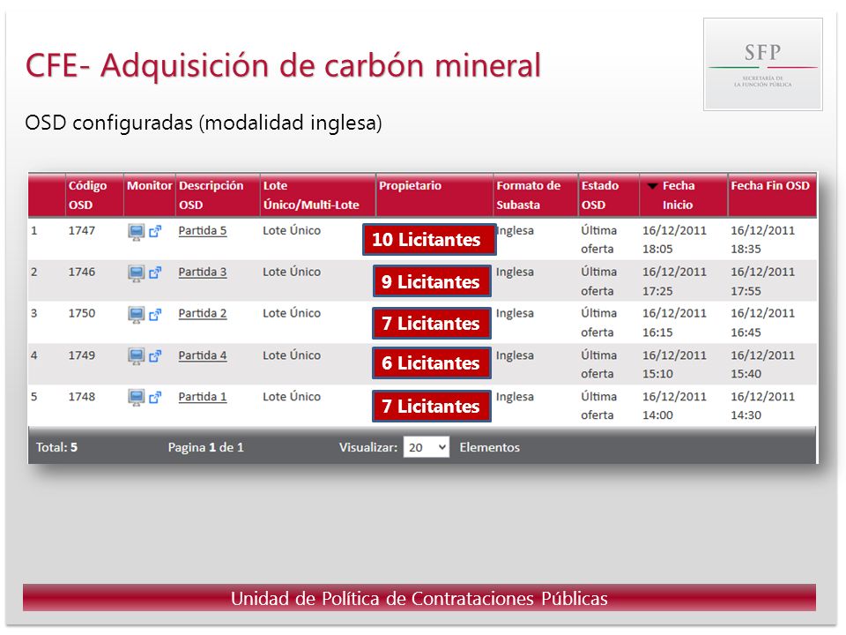Click end date 16/12/2011 18:35
The width and height of the screenshot is (846, 635).
point(763,240)
